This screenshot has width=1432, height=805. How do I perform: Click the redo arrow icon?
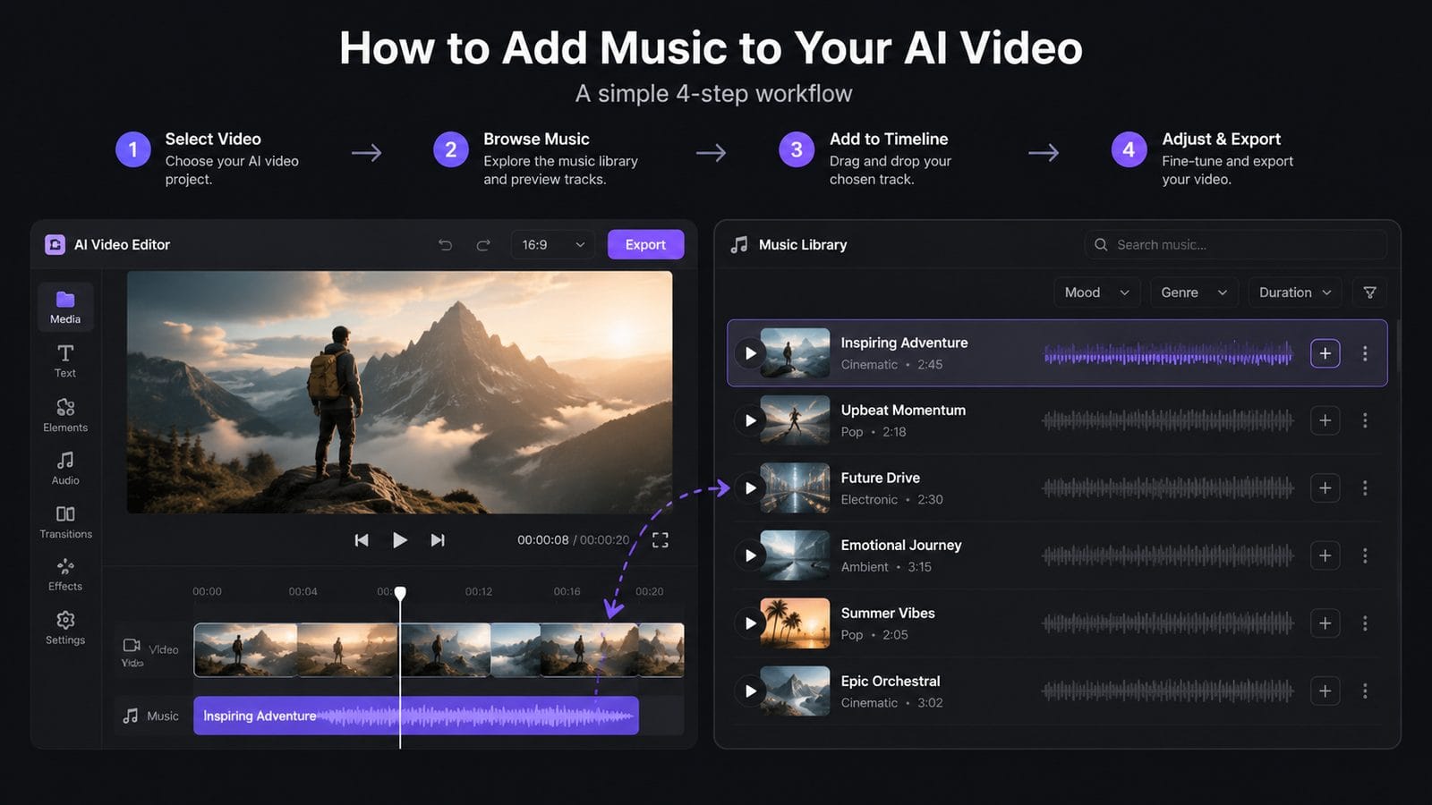(483, 244)
